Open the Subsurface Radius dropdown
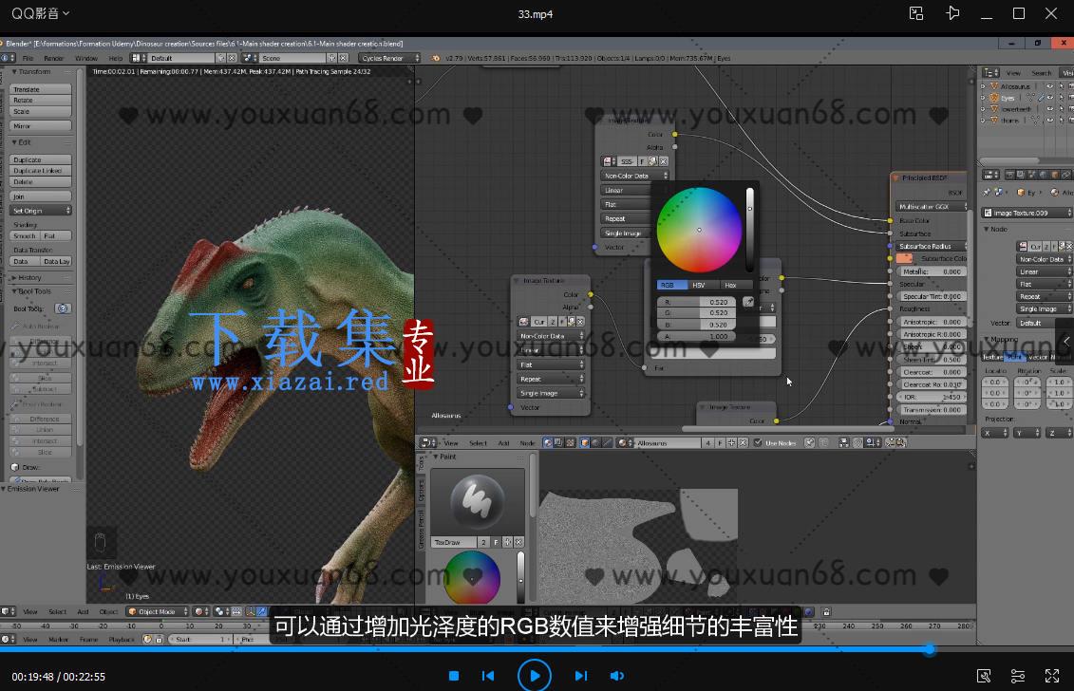This screenshot has height=691, width=1074. click(933, 247)
